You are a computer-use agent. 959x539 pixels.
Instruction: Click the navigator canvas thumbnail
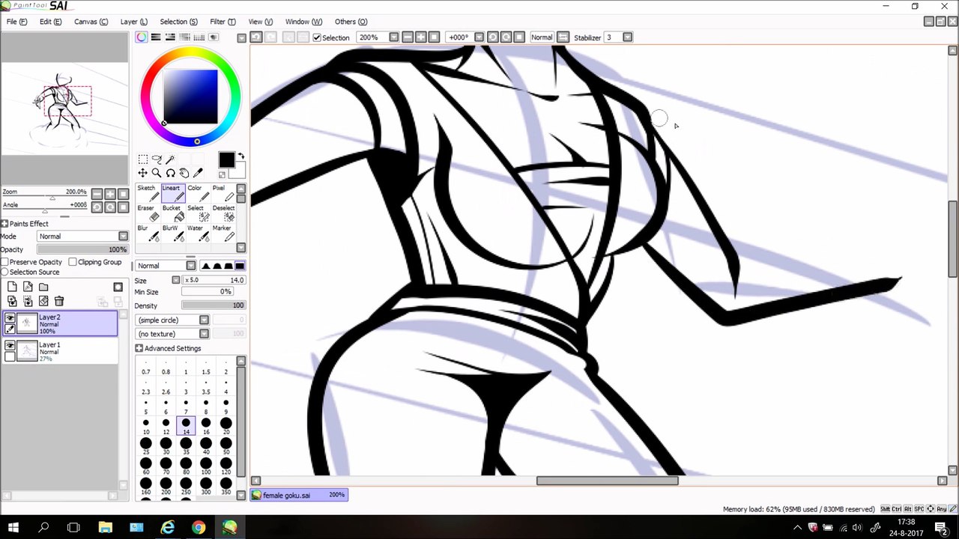(x=64, y=109)
